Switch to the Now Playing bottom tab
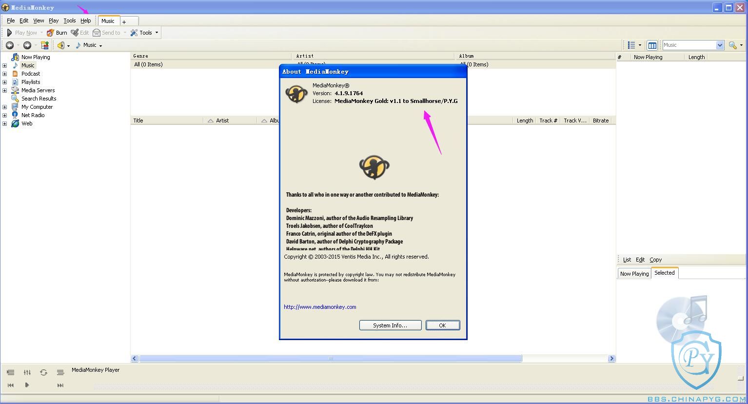748x404 pixels. (x=634, y=274)
